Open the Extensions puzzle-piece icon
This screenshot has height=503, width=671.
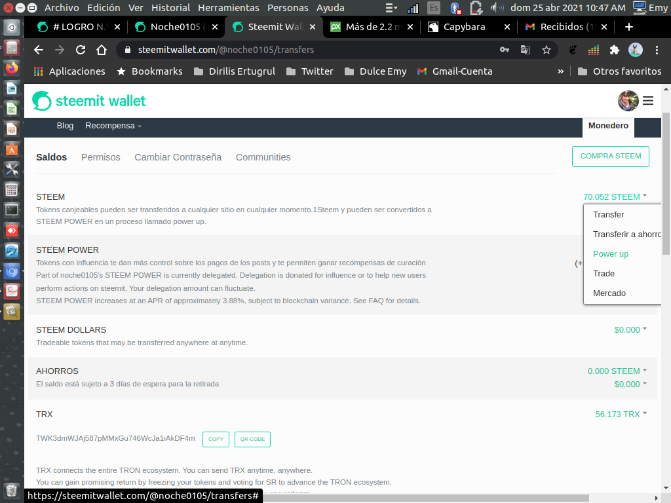coord(615,50)
